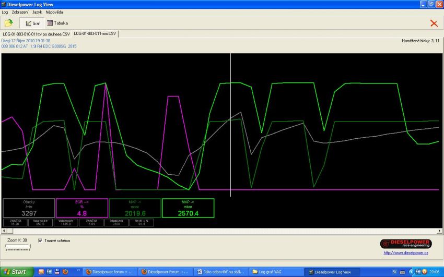
Task: Click the small box with value 850.0
Action: [41, 222]
